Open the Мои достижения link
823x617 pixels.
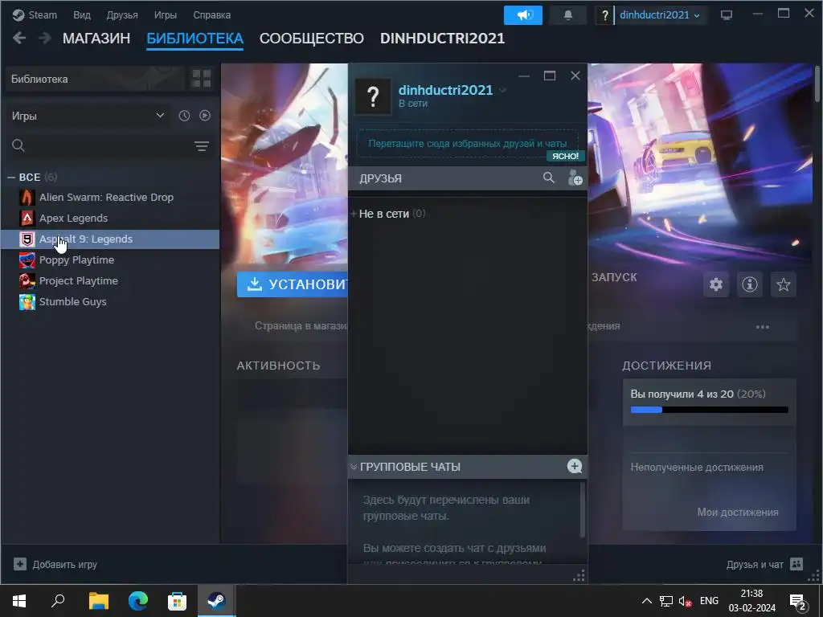pyautogui.click(x=738, y=512)
